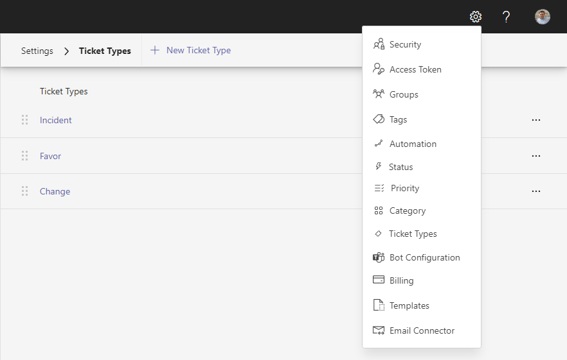Select Status from the settings menu
567x360 pixels.
tap(401, 167)
